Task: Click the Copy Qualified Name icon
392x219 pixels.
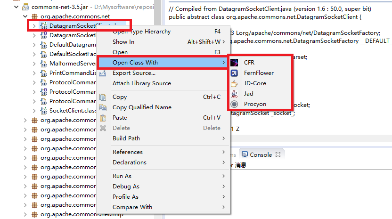Action: [x=103, y=107]
